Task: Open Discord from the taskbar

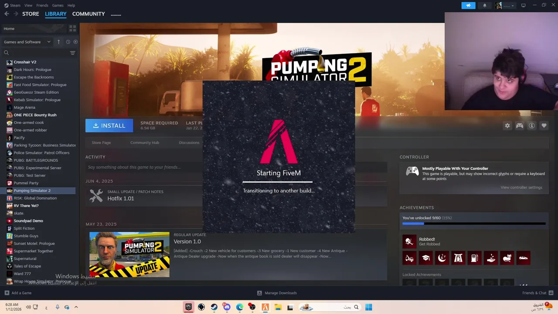Action: pos(227,307)
